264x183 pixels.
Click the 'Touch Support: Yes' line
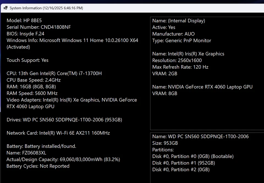pyautogui.click(x=28, y=60)
